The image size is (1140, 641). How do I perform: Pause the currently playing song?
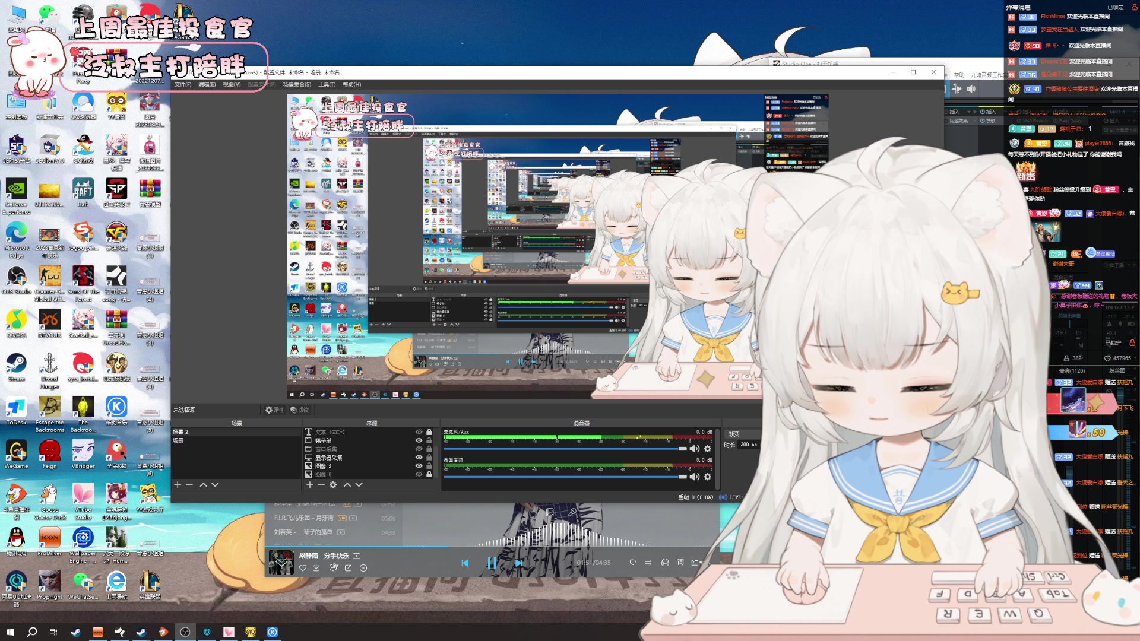point(492,564)
